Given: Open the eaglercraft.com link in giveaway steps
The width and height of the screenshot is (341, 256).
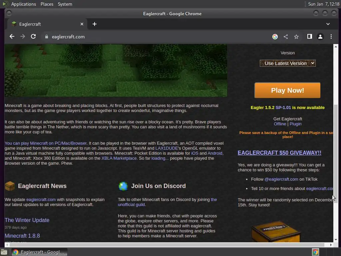Looking at the screenshot, I should pyautogui.click(x=320, y=189).
